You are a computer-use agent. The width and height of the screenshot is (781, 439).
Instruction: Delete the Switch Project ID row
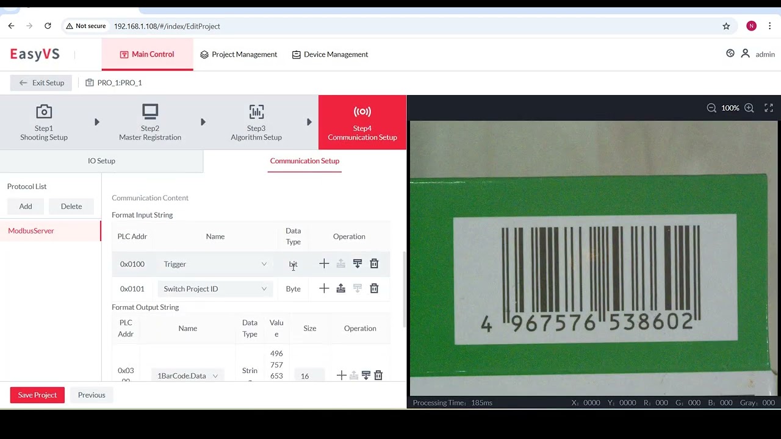pyautogui.click(x=374, y=288)
